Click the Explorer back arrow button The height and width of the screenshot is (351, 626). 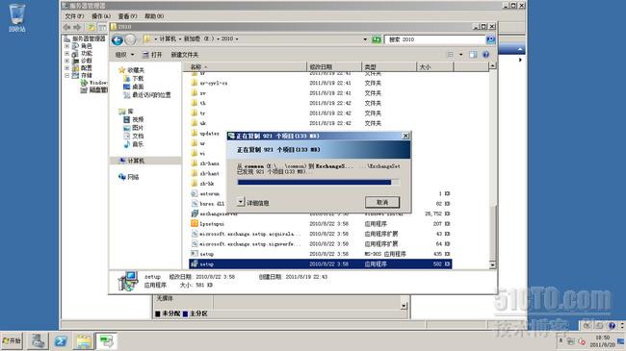(x=117, y=39)
